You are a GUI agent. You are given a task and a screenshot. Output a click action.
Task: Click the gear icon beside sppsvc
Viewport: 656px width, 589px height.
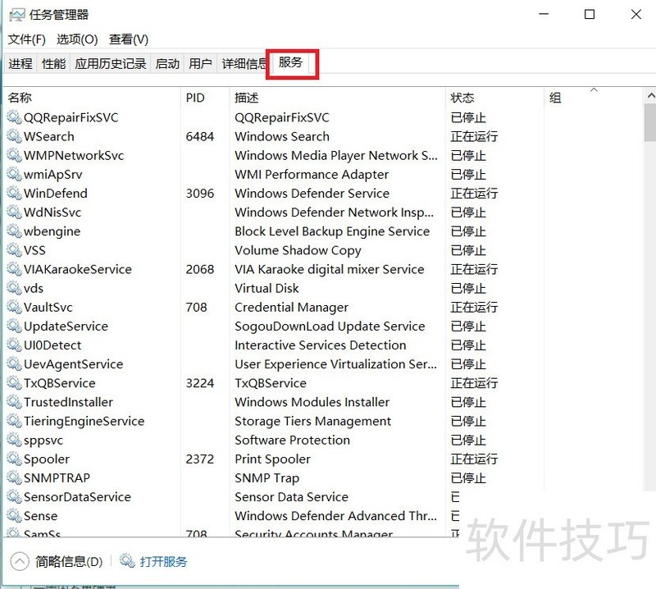(14, 440)
